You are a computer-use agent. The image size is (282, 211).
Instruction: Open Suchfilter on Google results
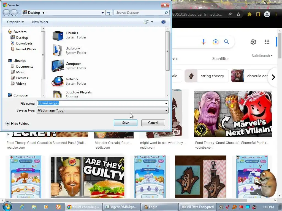[221, 59]
